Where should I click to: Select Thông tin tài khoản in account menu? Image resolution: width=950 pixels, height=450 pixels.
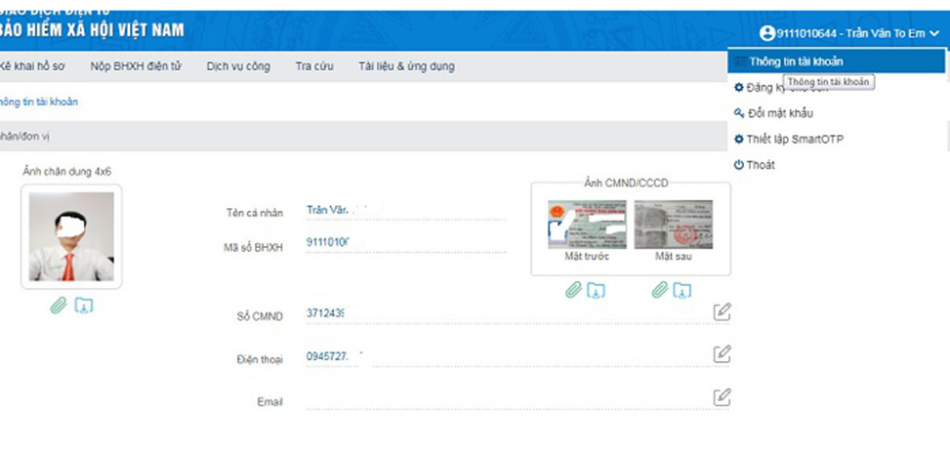796,61
